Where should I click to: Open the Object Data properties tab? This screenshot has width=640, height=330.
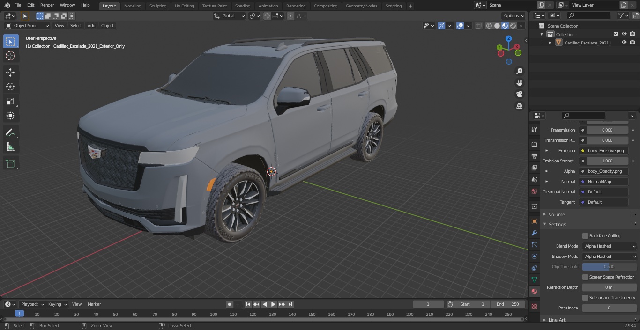(534, 279)
